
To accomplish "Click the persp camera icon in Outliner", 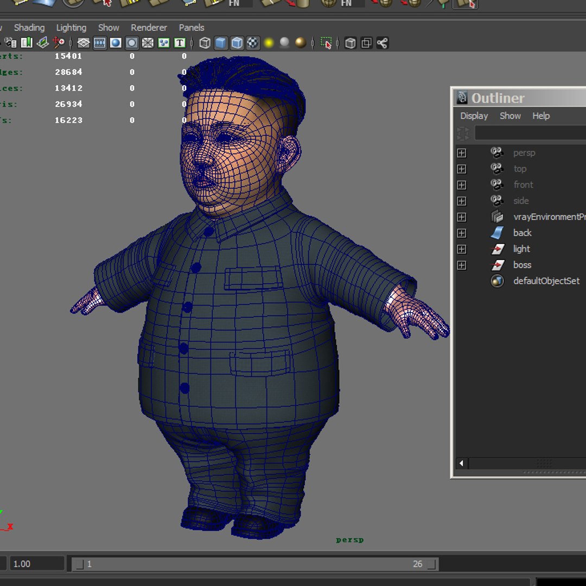I will click(x=497, y=152).
